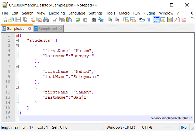Collapse the fold marker on line 11
This screenshot has width=195, height=131.
point(17,87)
